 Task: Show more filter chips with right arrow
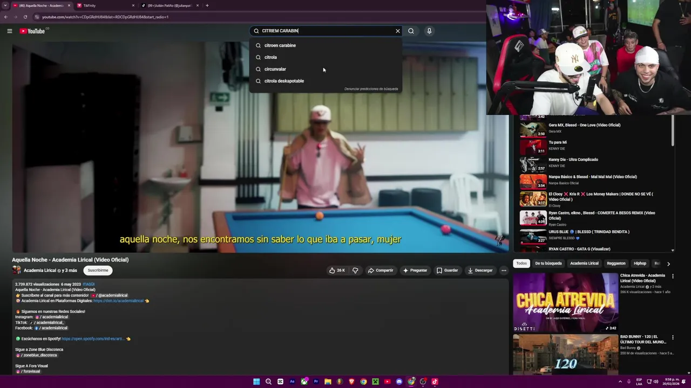coord(668,264)
